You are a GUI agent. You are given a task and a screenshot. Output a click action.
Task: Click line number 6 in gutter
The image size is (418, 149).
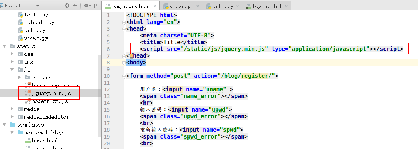pyautogui.click(x=108, y=49)
